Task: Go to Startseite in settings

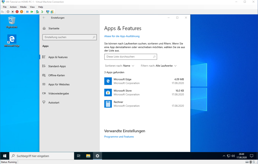Action: pyautogui.click(x=54, y=28)
